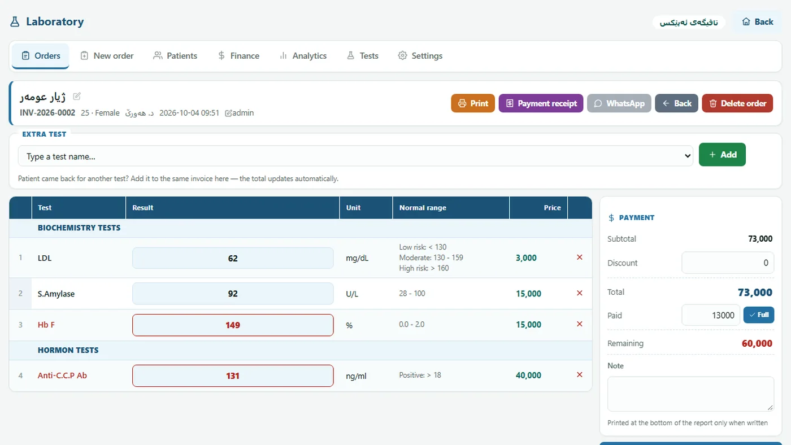Click the edit icon next to admin
Image resolution: width=791 pixels, height=445 pixels.
tap(228, 113)
